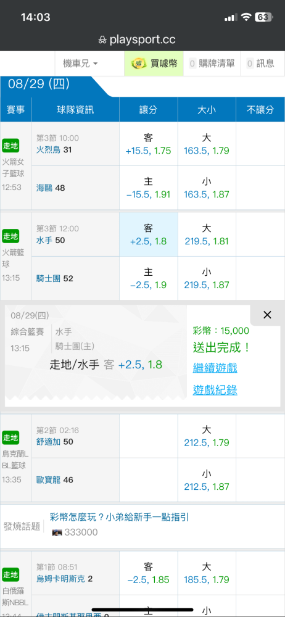Tap the playsport.cc address bar
This screenshot has width=285, height=617.
pos(142,39)
